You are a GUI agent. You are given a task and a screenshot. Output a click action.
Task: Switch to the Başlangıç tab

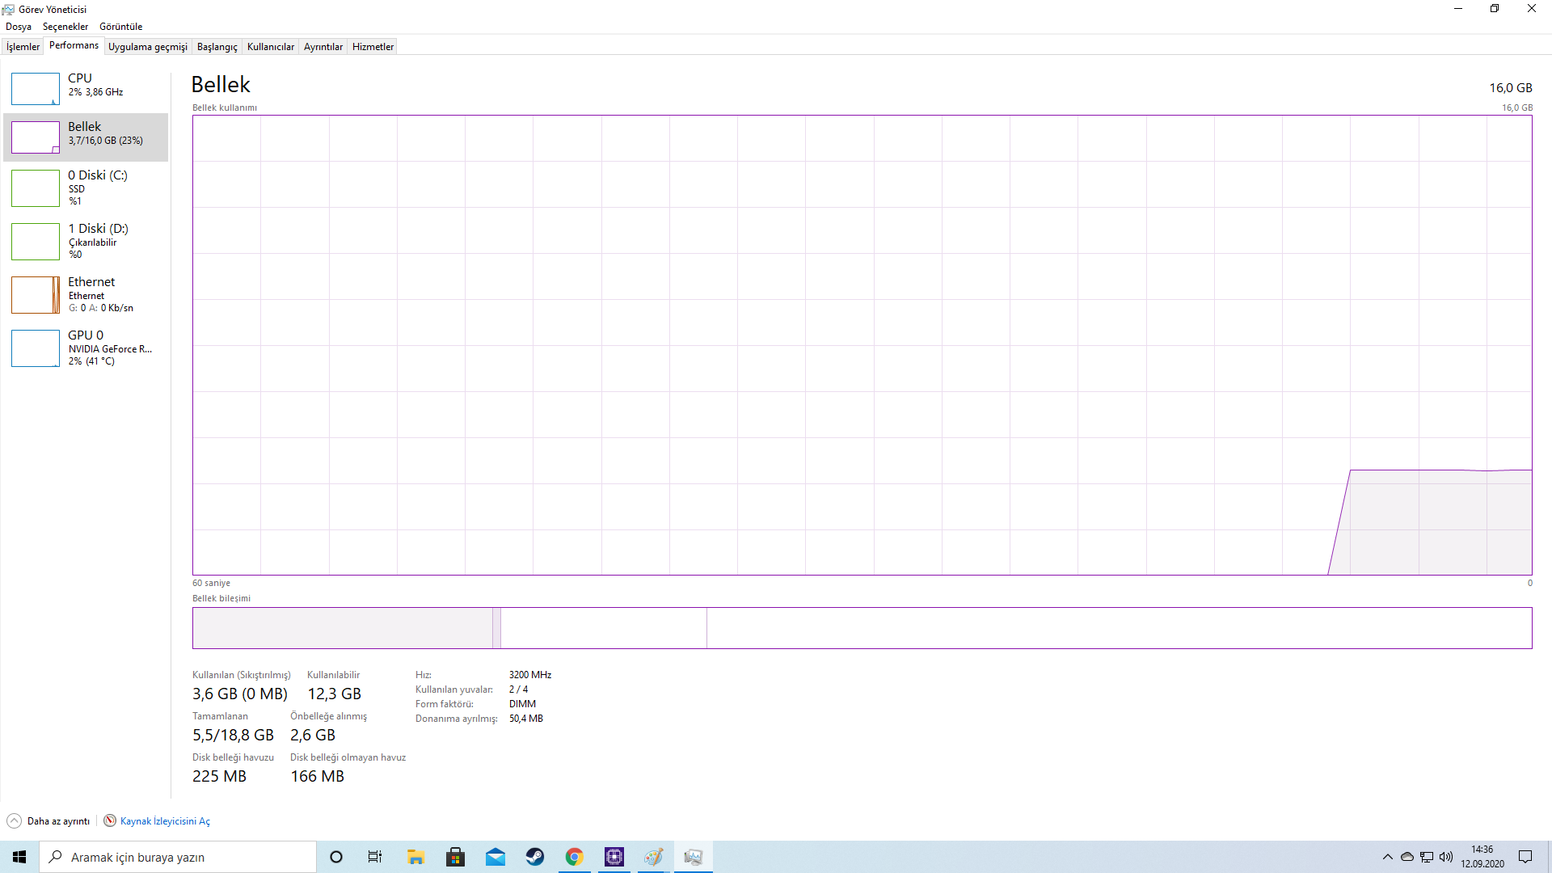[217, 47]
